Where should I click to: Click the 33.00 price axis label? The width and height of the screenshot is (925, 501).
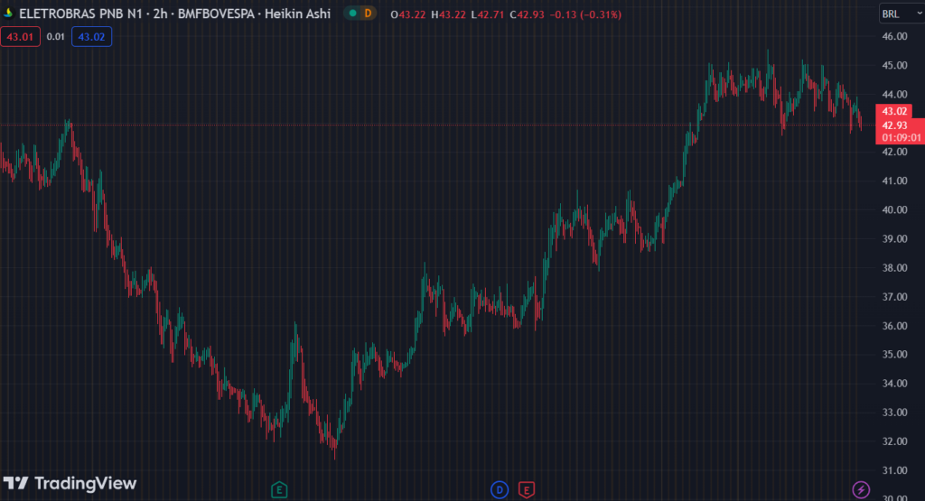point(894,412)
